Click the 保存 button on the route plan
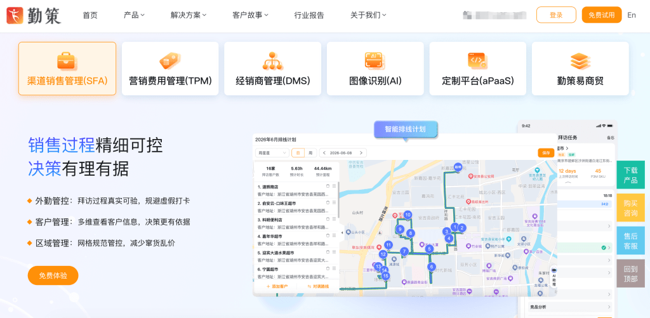The height and width of the screenshot is (318, 650). pos(546,152)
